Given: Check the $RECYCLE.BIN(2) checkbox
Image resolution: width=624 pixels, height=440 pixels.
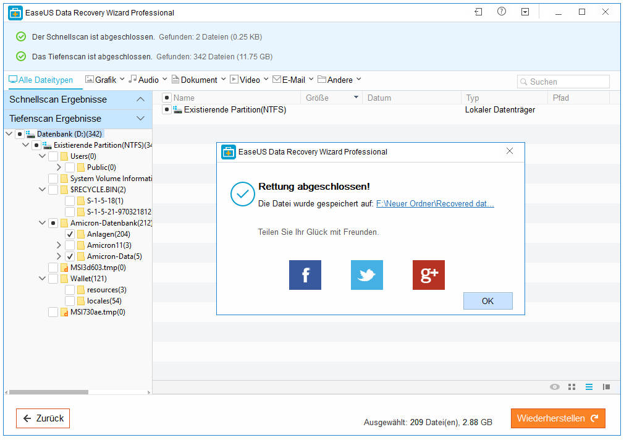Looking at the screenshot, I should pos(53,190).
